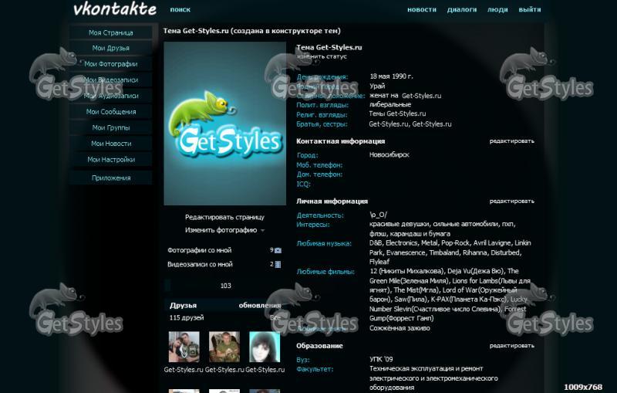Click the year 1990 г. link

click(x=403, y=76)
